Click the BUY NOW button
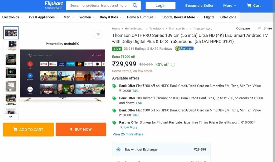Image resolution: width=275 pixels, height=162 pixels. click(x=81, y=129)
